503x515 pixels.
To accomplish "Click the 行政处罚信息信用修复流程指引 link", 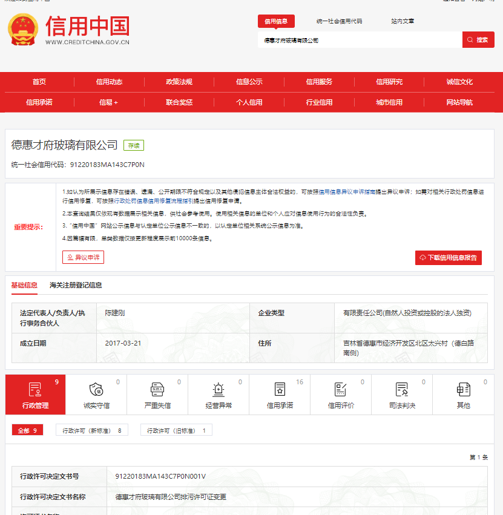I will (153, 201).
